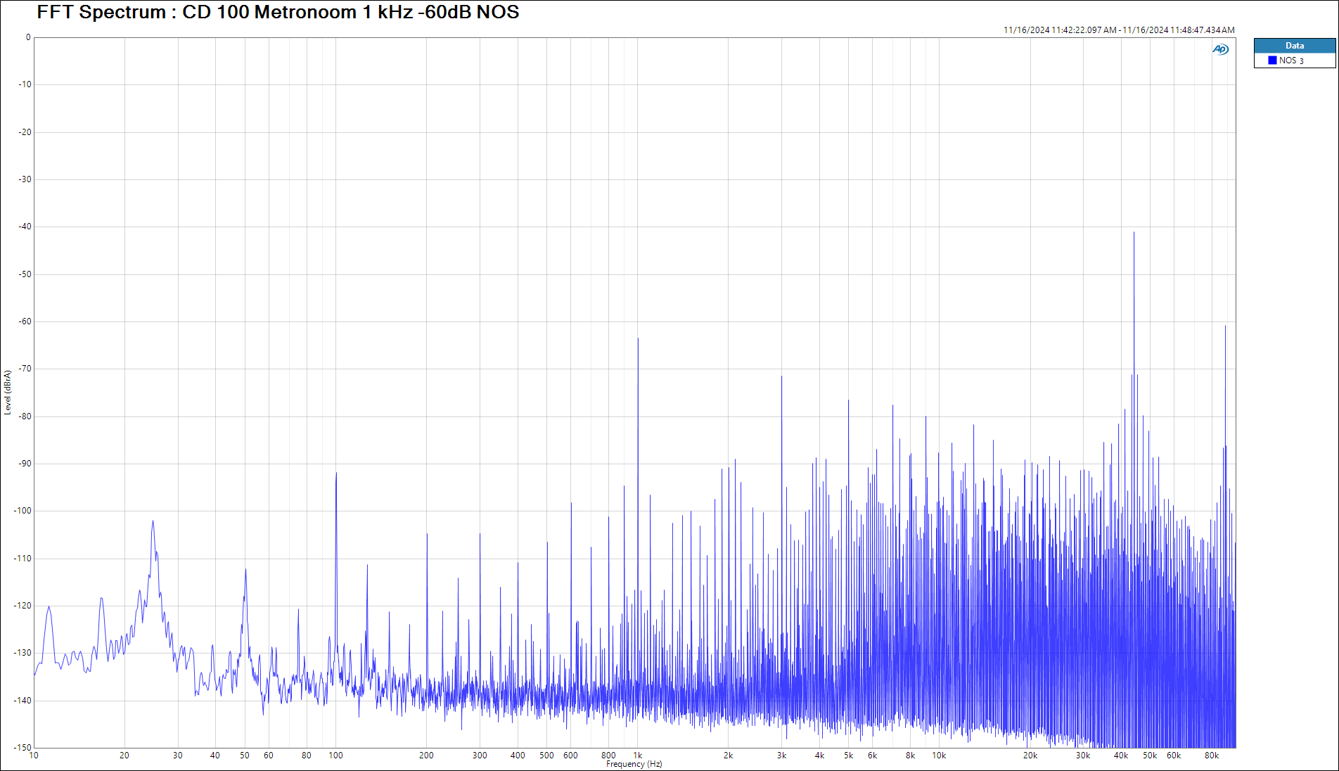Click the Level (dBrA) axis label
Viewport: 1339px width, 771px height.
[x=8, y=393]
